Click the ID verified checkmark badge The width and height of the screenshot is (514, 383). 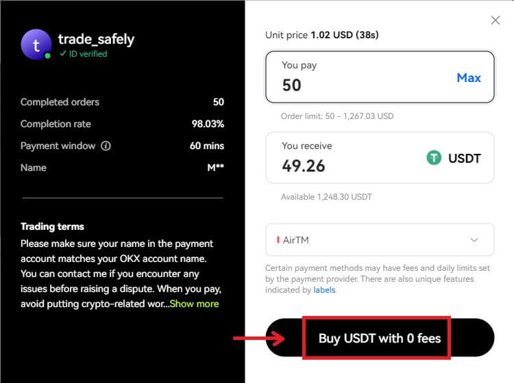coord(63,53)
